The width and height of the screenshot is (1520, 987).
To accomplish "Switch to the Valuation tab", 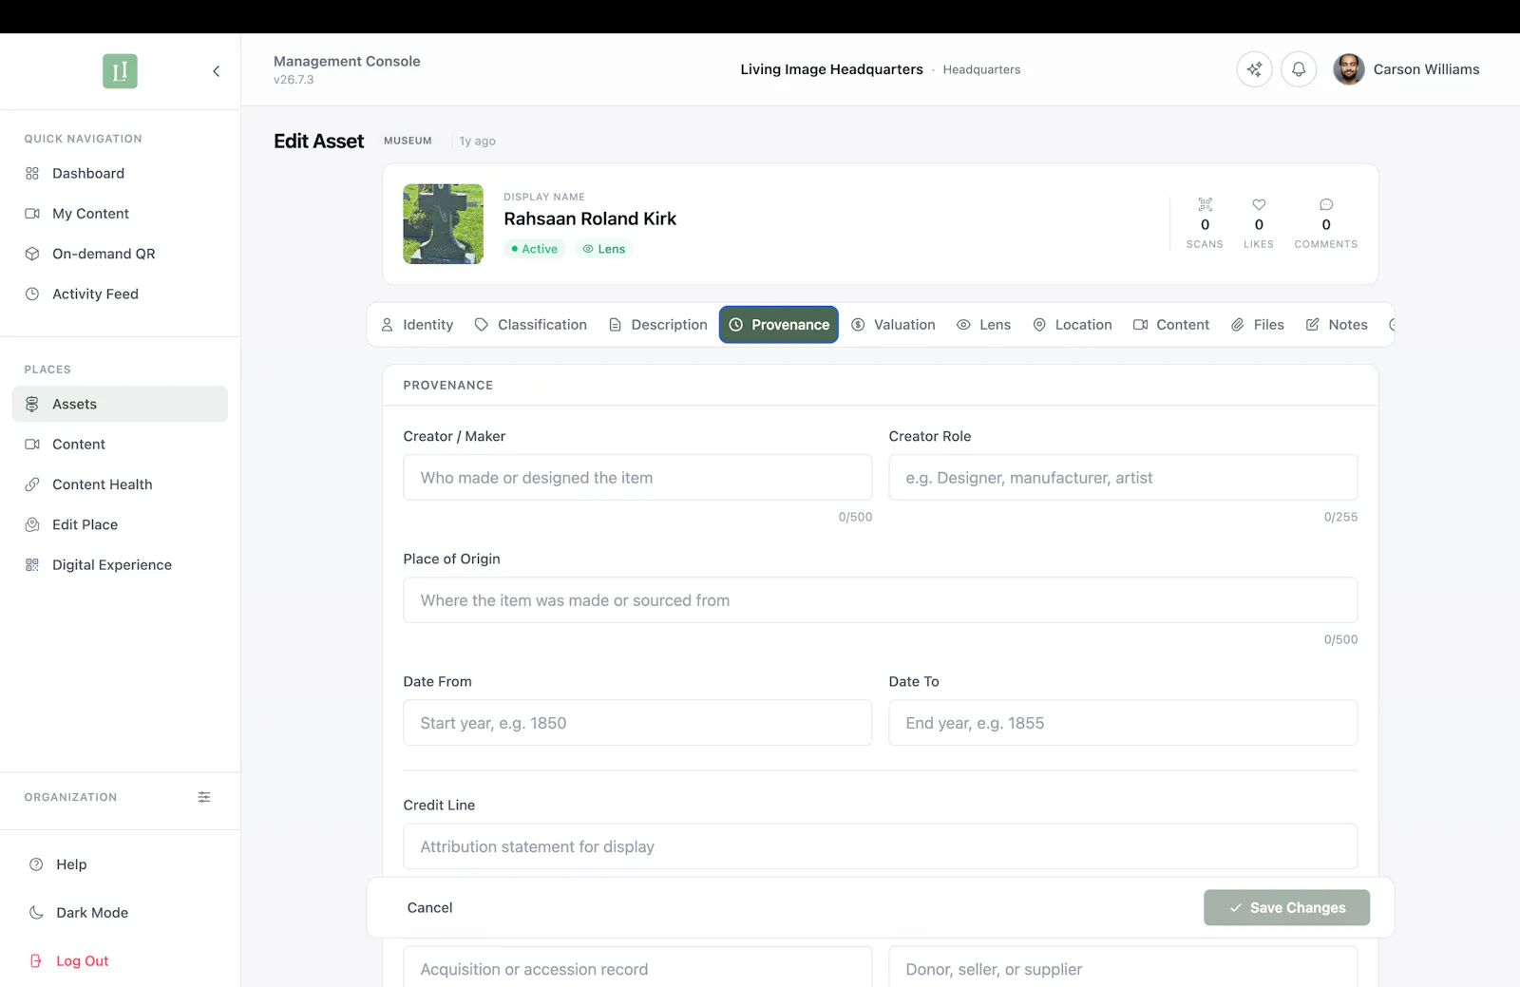I will [x=894, y=325].
